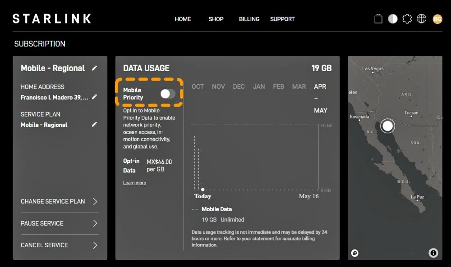Click Pause Service
Viewport: 451px width, 267px height.
click(x=60, y=223)
